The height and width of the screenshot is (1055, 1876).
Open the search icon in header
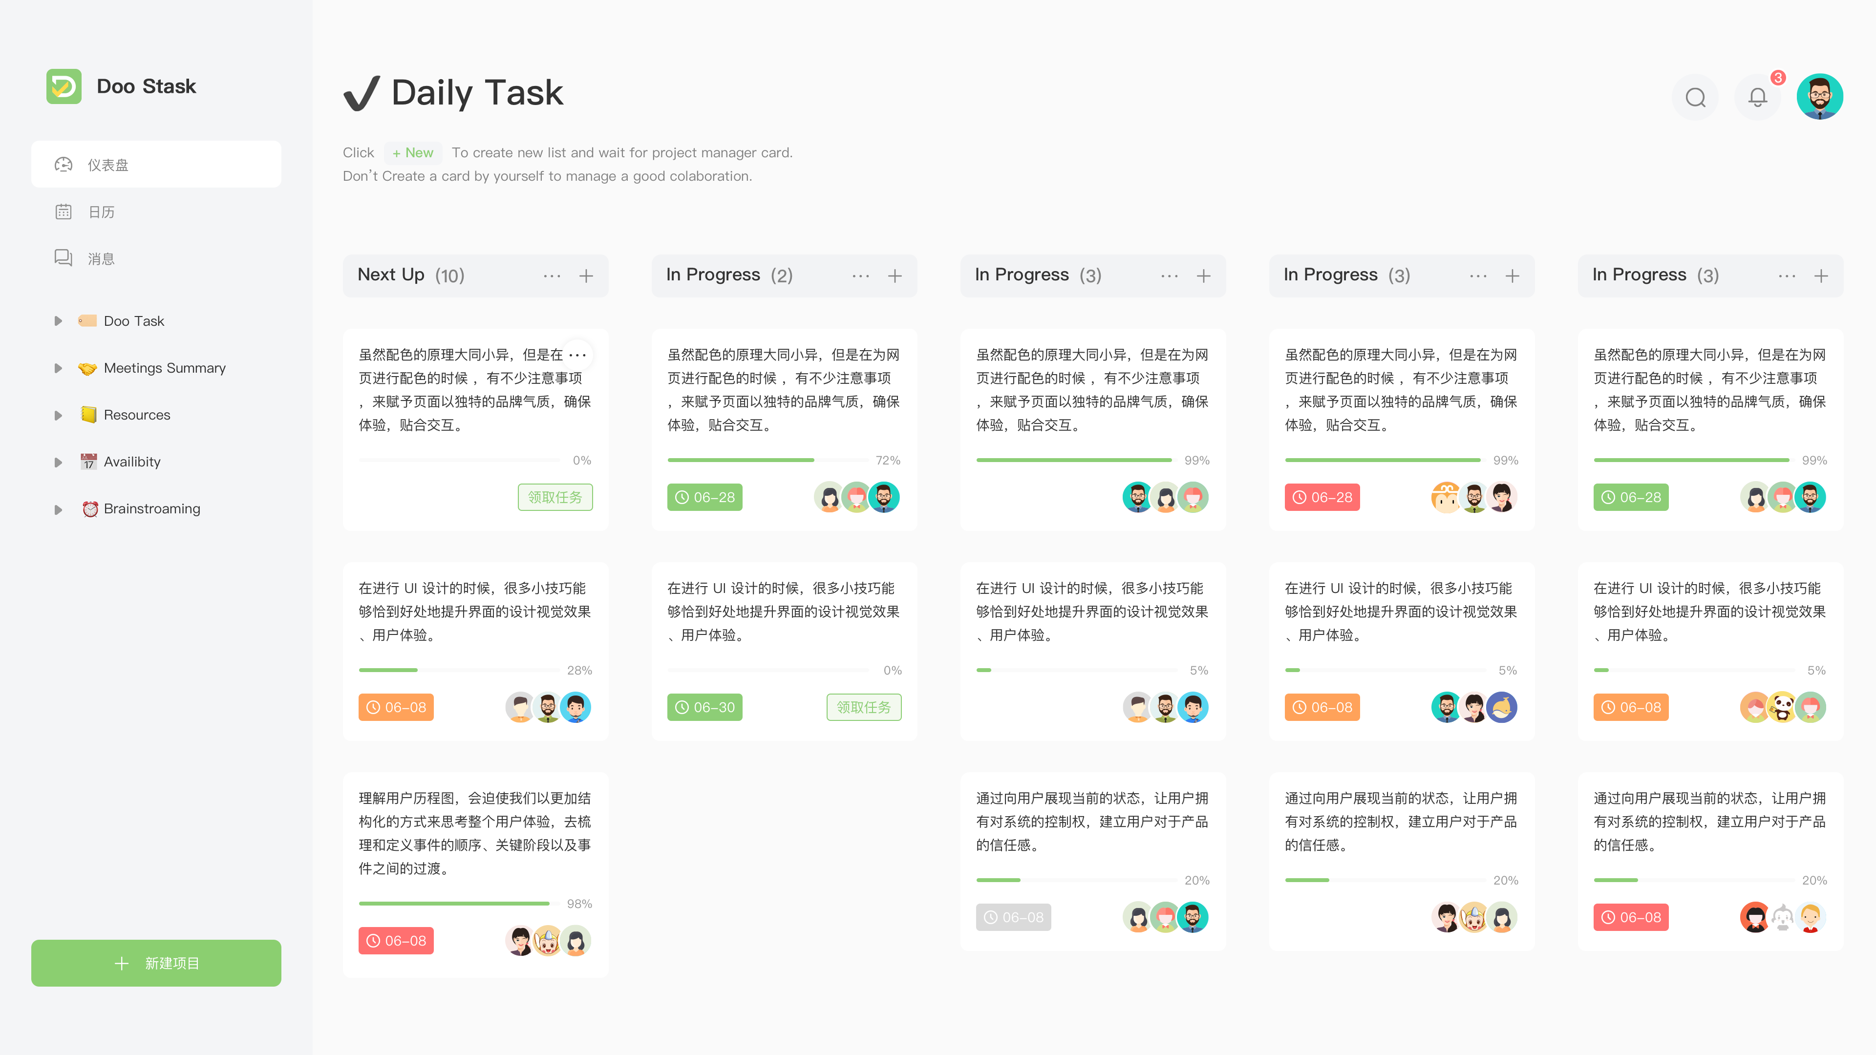(x=1695, y=97)
